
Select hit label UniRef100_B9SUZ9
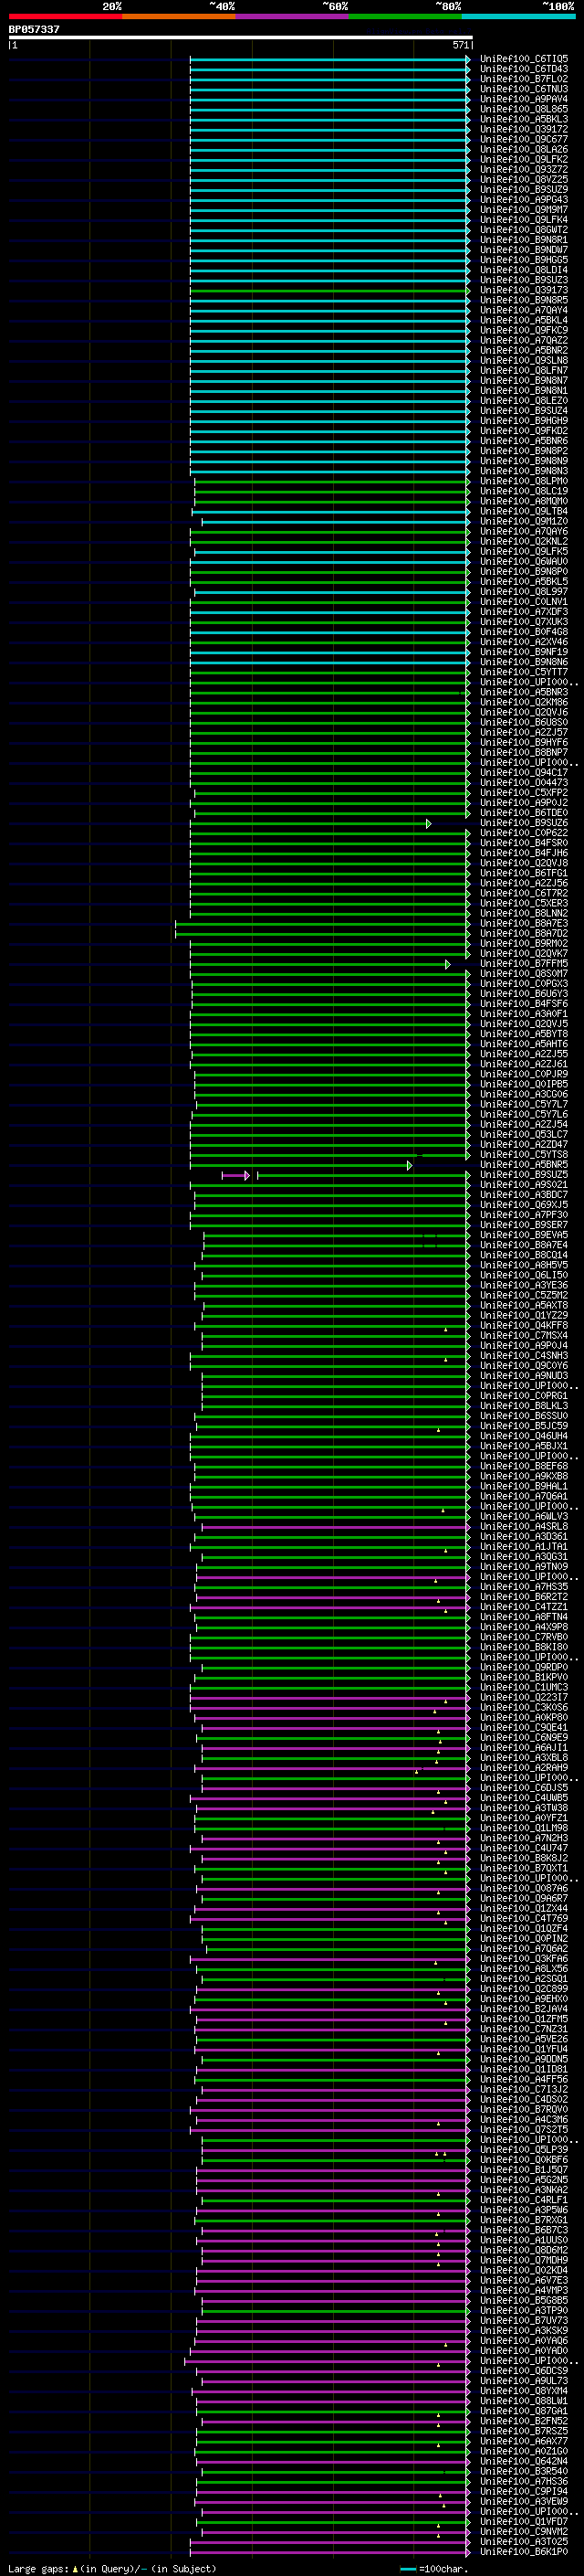[x=524, y=190]
